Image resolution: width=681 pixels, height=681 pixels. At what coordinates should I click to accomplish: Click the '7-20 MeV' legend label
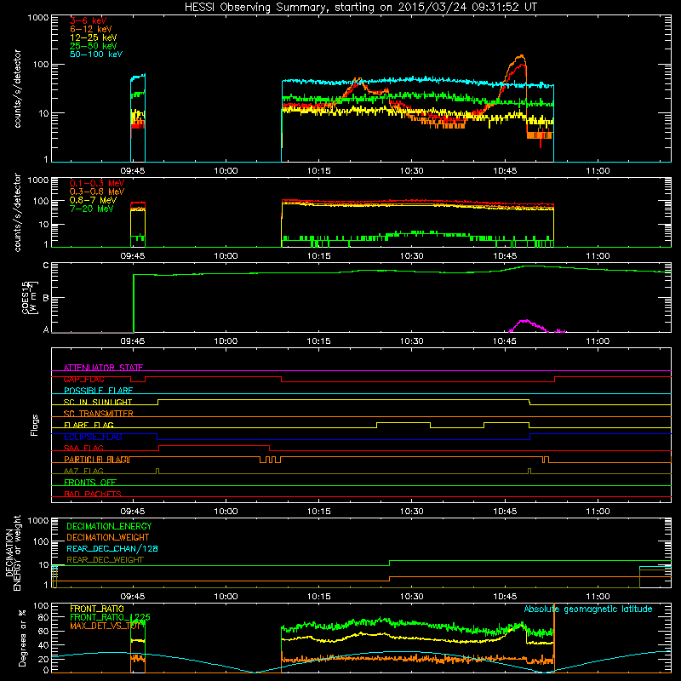[x=91, y=209]
